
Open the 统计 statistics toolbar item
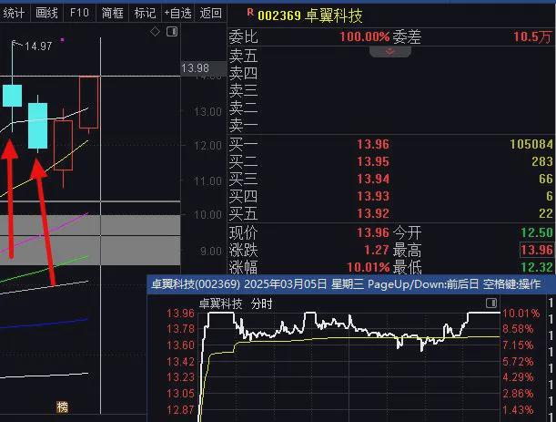click(x=14, y=14)
